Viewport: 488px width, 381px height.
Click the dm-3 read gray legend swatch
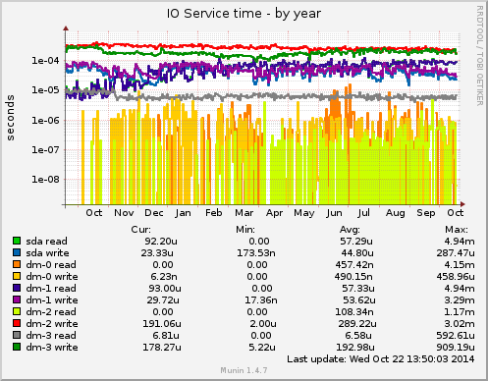tap(17, 335)
